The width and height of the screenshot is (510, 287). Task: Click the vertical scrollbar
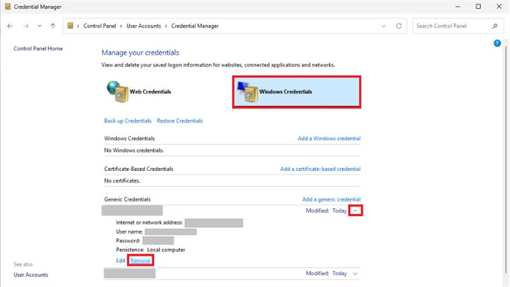(x=506, y=159)
